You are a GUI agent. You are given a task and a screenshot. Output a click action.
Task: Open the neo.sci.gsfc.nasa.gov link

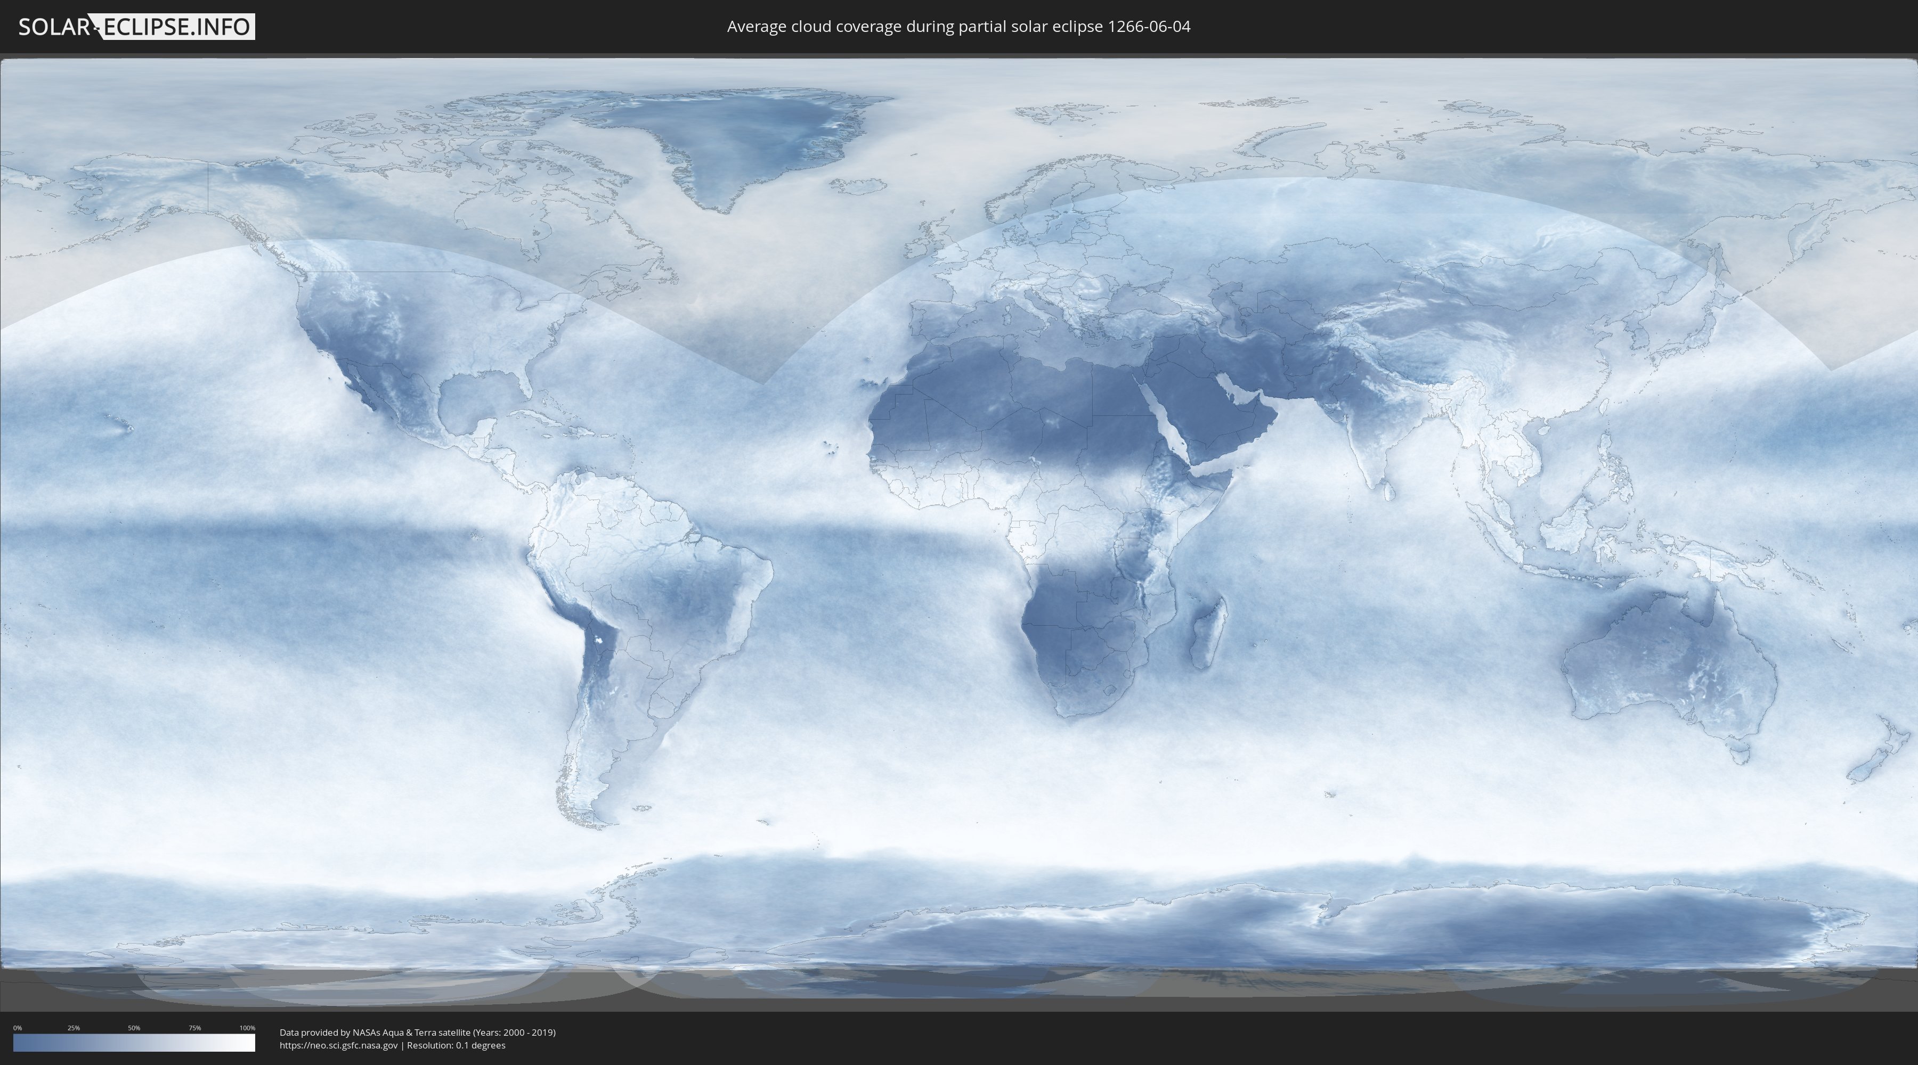coord(338,1046)
